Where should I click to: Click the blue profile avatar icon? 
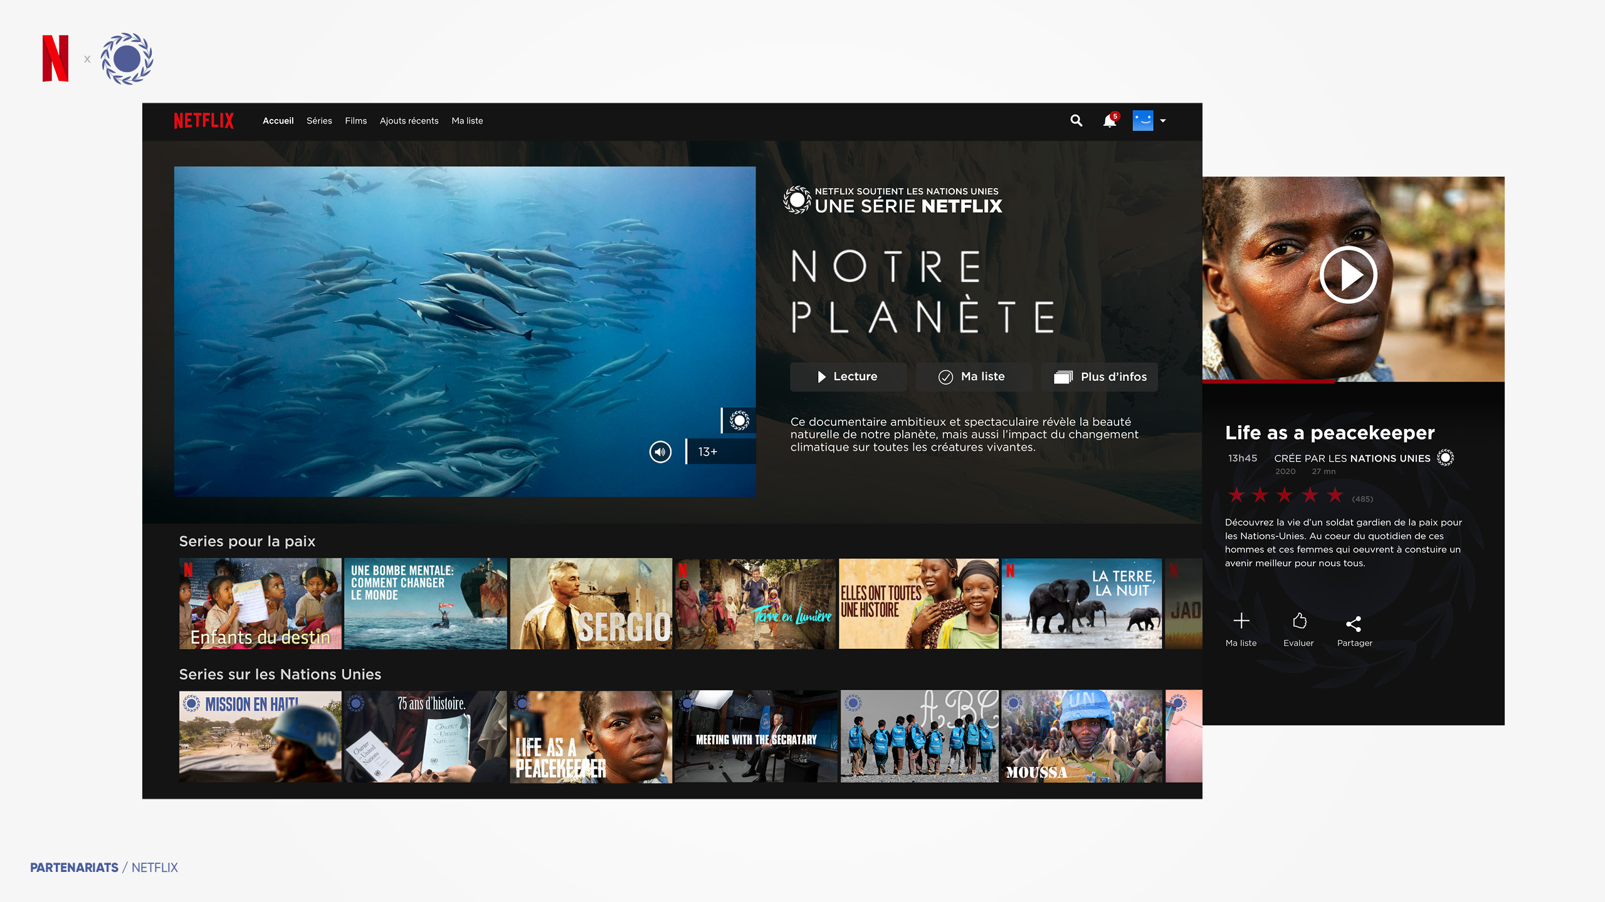coord(1143,120)
